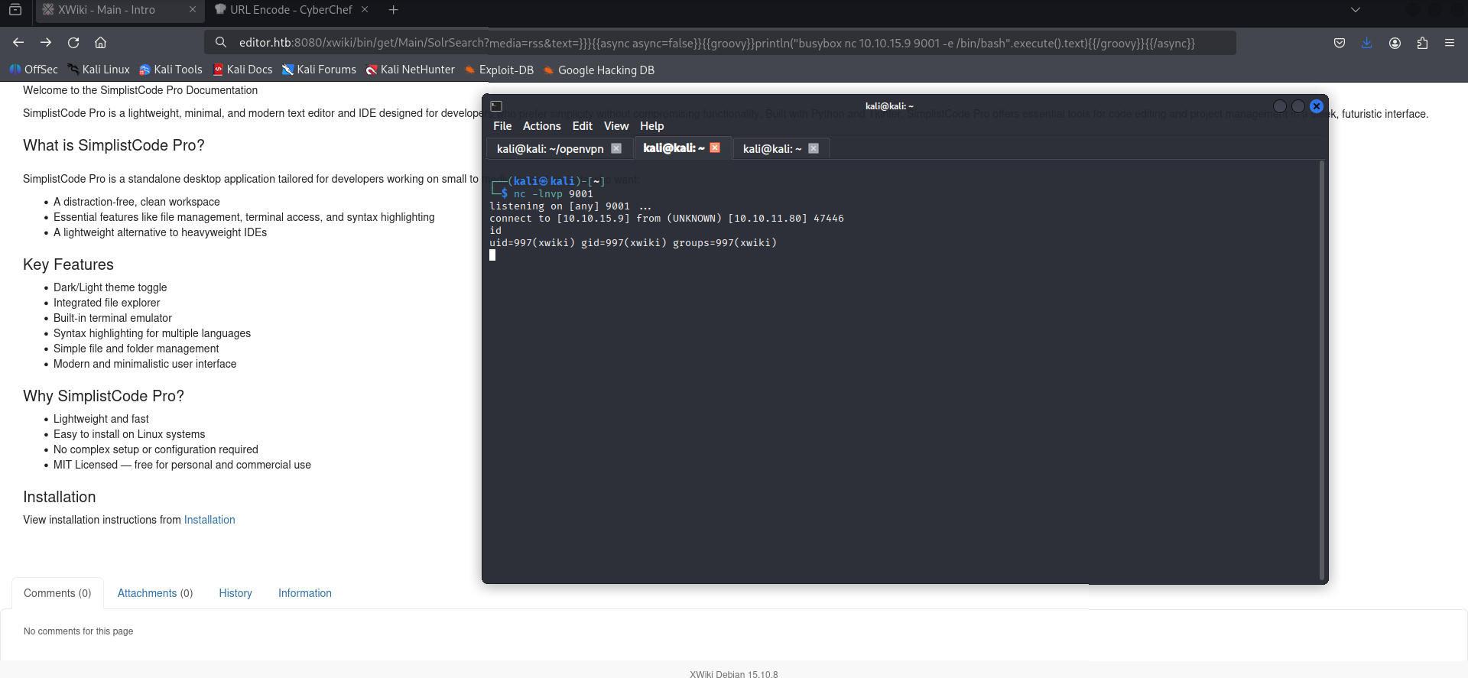Open the Kali Forums bookmark
This screenshot has height=678, width=1468.
tap(319, 70)
